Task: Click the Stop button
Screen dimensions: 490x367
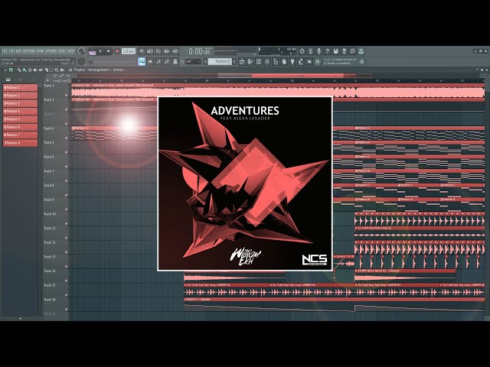Action: [x=109, y=51]
